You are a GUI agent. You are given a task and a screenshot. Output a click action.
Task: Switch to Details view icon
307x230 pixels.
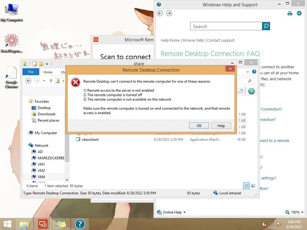pyautogui.click(x=246, y=186)
